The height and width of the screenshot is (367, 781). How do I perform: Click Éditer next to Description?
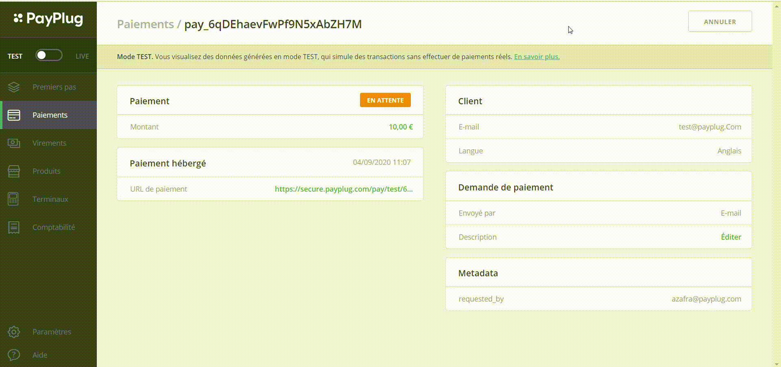pyautogui.click(x=731, y=237)
